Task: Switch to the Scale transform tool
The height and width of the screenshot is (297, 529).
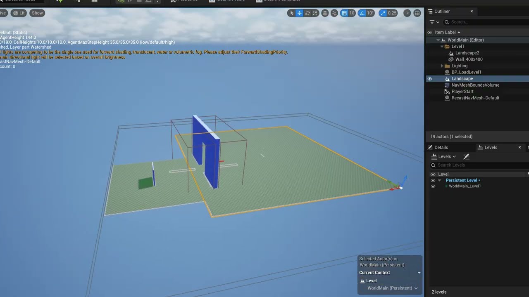Action: [315, 13]
